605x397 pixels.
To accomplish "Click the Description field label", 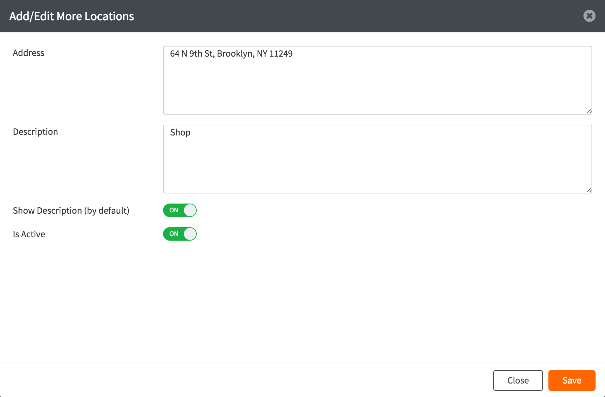I will click(x=35, y=132).
